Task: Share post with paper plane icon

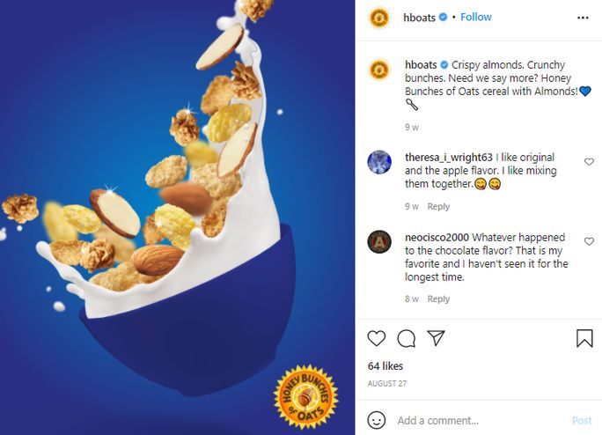Action: click(x=435, y=338)
